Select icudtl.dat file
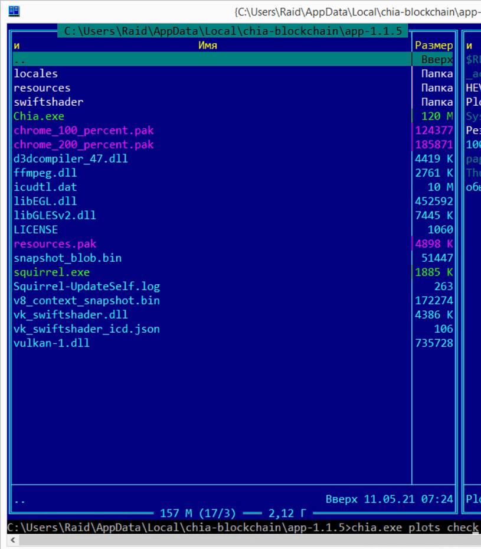Viewport: 481px width, 549px height. click(45, 187)
